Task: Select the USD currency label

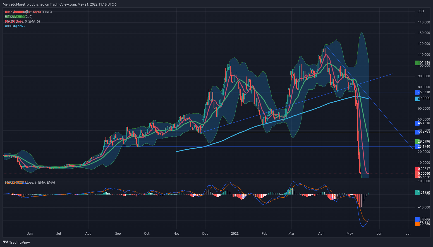Action: click(x=420, y=11)
